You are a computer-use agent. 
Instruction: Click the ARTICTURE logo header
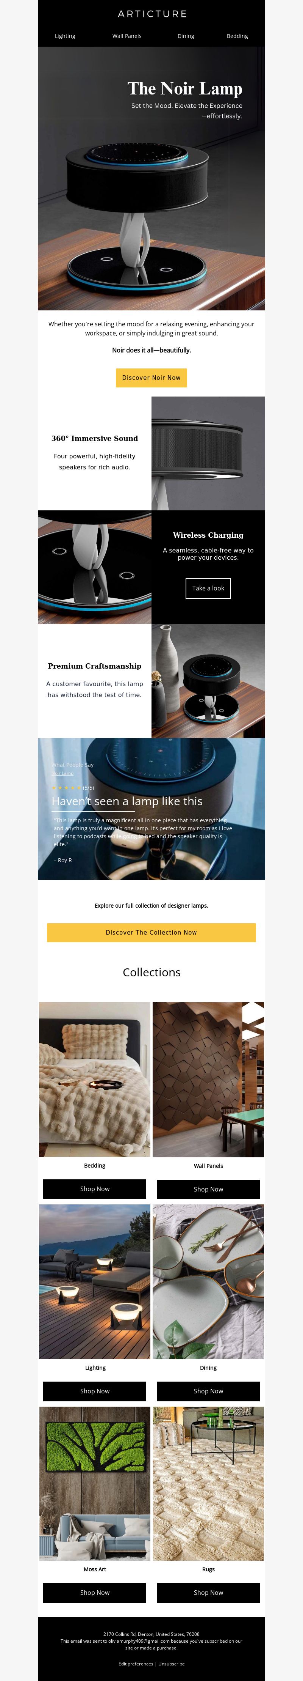(152, 14)
